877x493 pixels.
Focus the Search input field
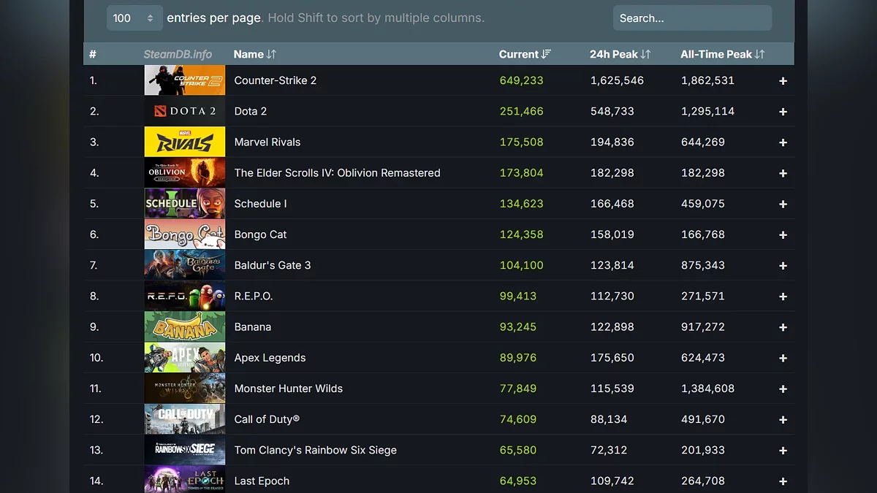pyautogui.click(x=692, y=18)
